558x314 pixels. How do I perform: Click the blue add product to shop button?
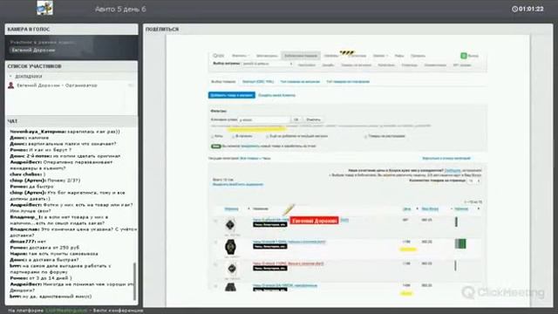pyautogui.click(x=232, y=95)
